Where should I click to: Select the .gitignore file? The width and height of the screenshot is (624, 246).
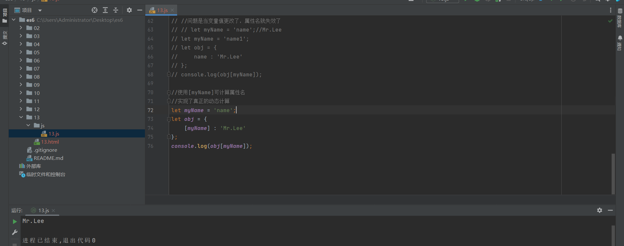coord(42,150)
